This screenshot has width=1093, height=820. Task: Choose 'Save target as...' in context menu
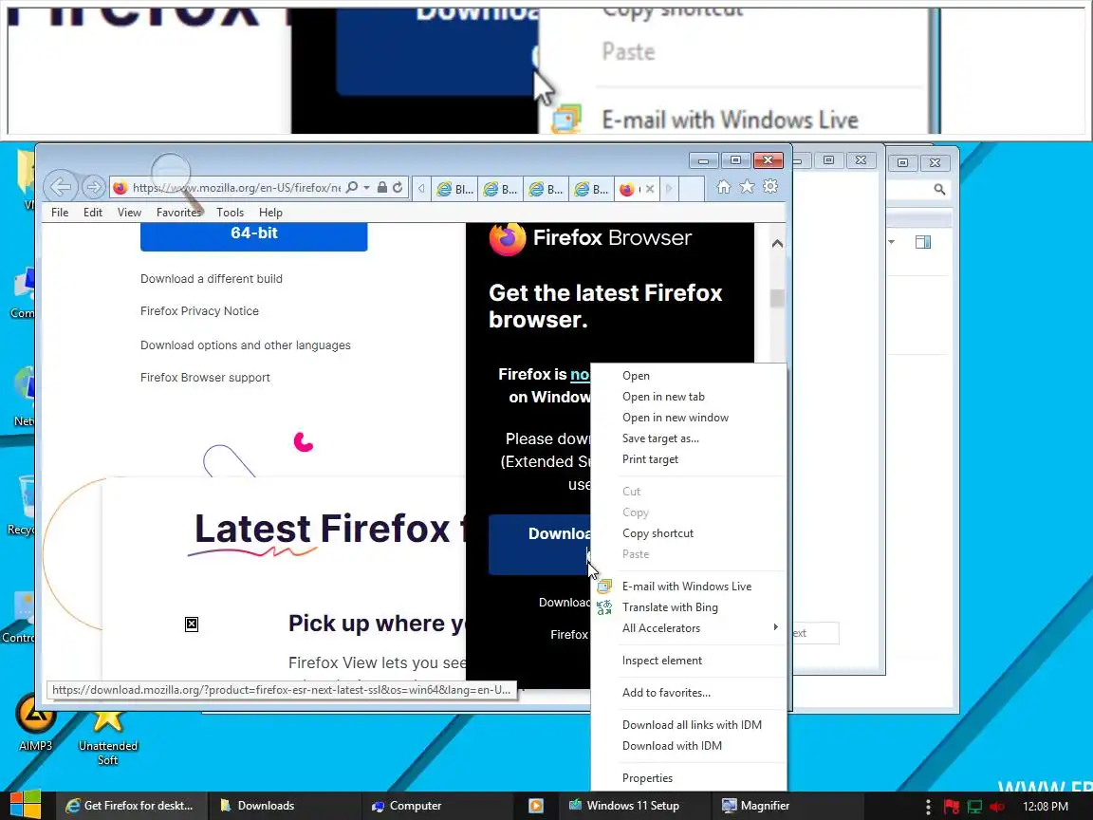coord(689,438)
